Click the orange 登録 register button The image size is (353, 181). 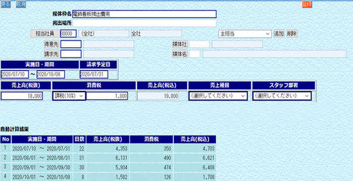(307, 4)
